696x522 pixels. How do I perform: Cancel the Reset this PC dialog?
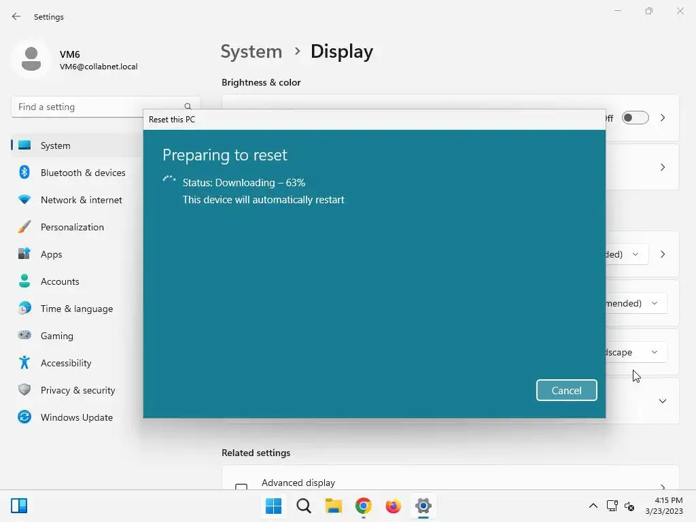[566, 390]
